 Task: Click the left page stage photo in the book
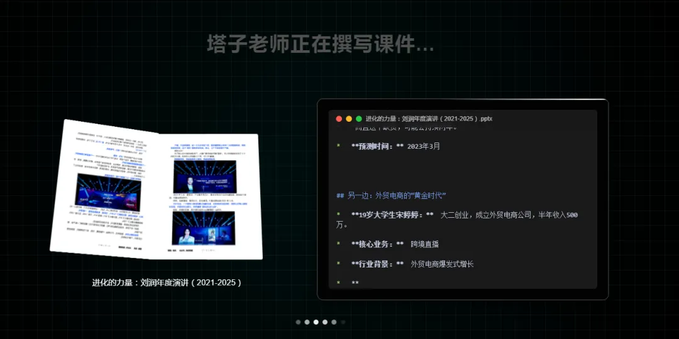click(108, 192)
